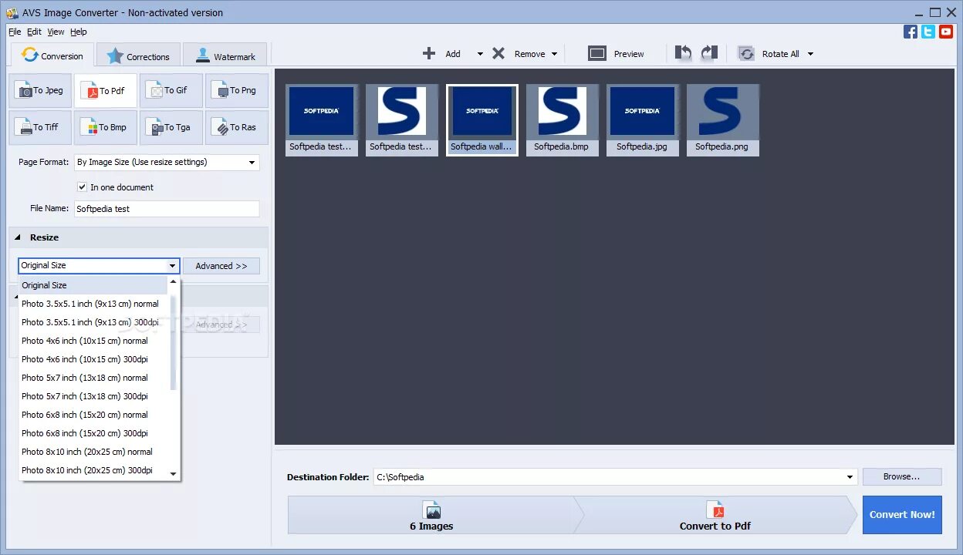This screenshot has height=555, width=963.
Task: Click the Advanced >> resize button
Action: click(x=221, y=266)
